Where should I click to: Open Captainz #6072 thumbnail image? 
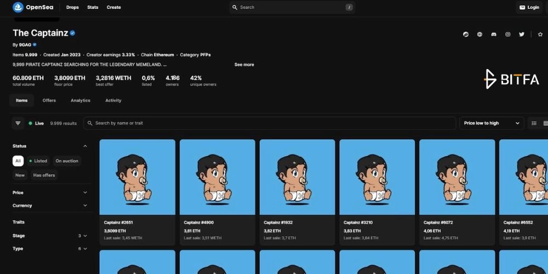[x=457, y=177]
